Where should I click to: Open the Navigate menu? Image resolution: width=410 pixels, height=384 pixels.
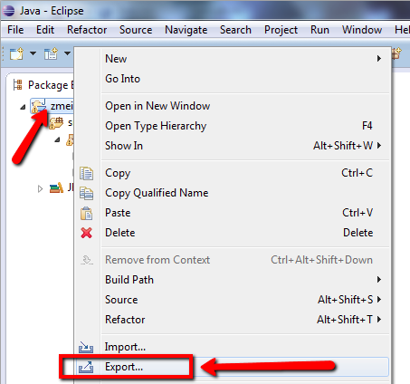pyautogui.click(x=186, y=30)
